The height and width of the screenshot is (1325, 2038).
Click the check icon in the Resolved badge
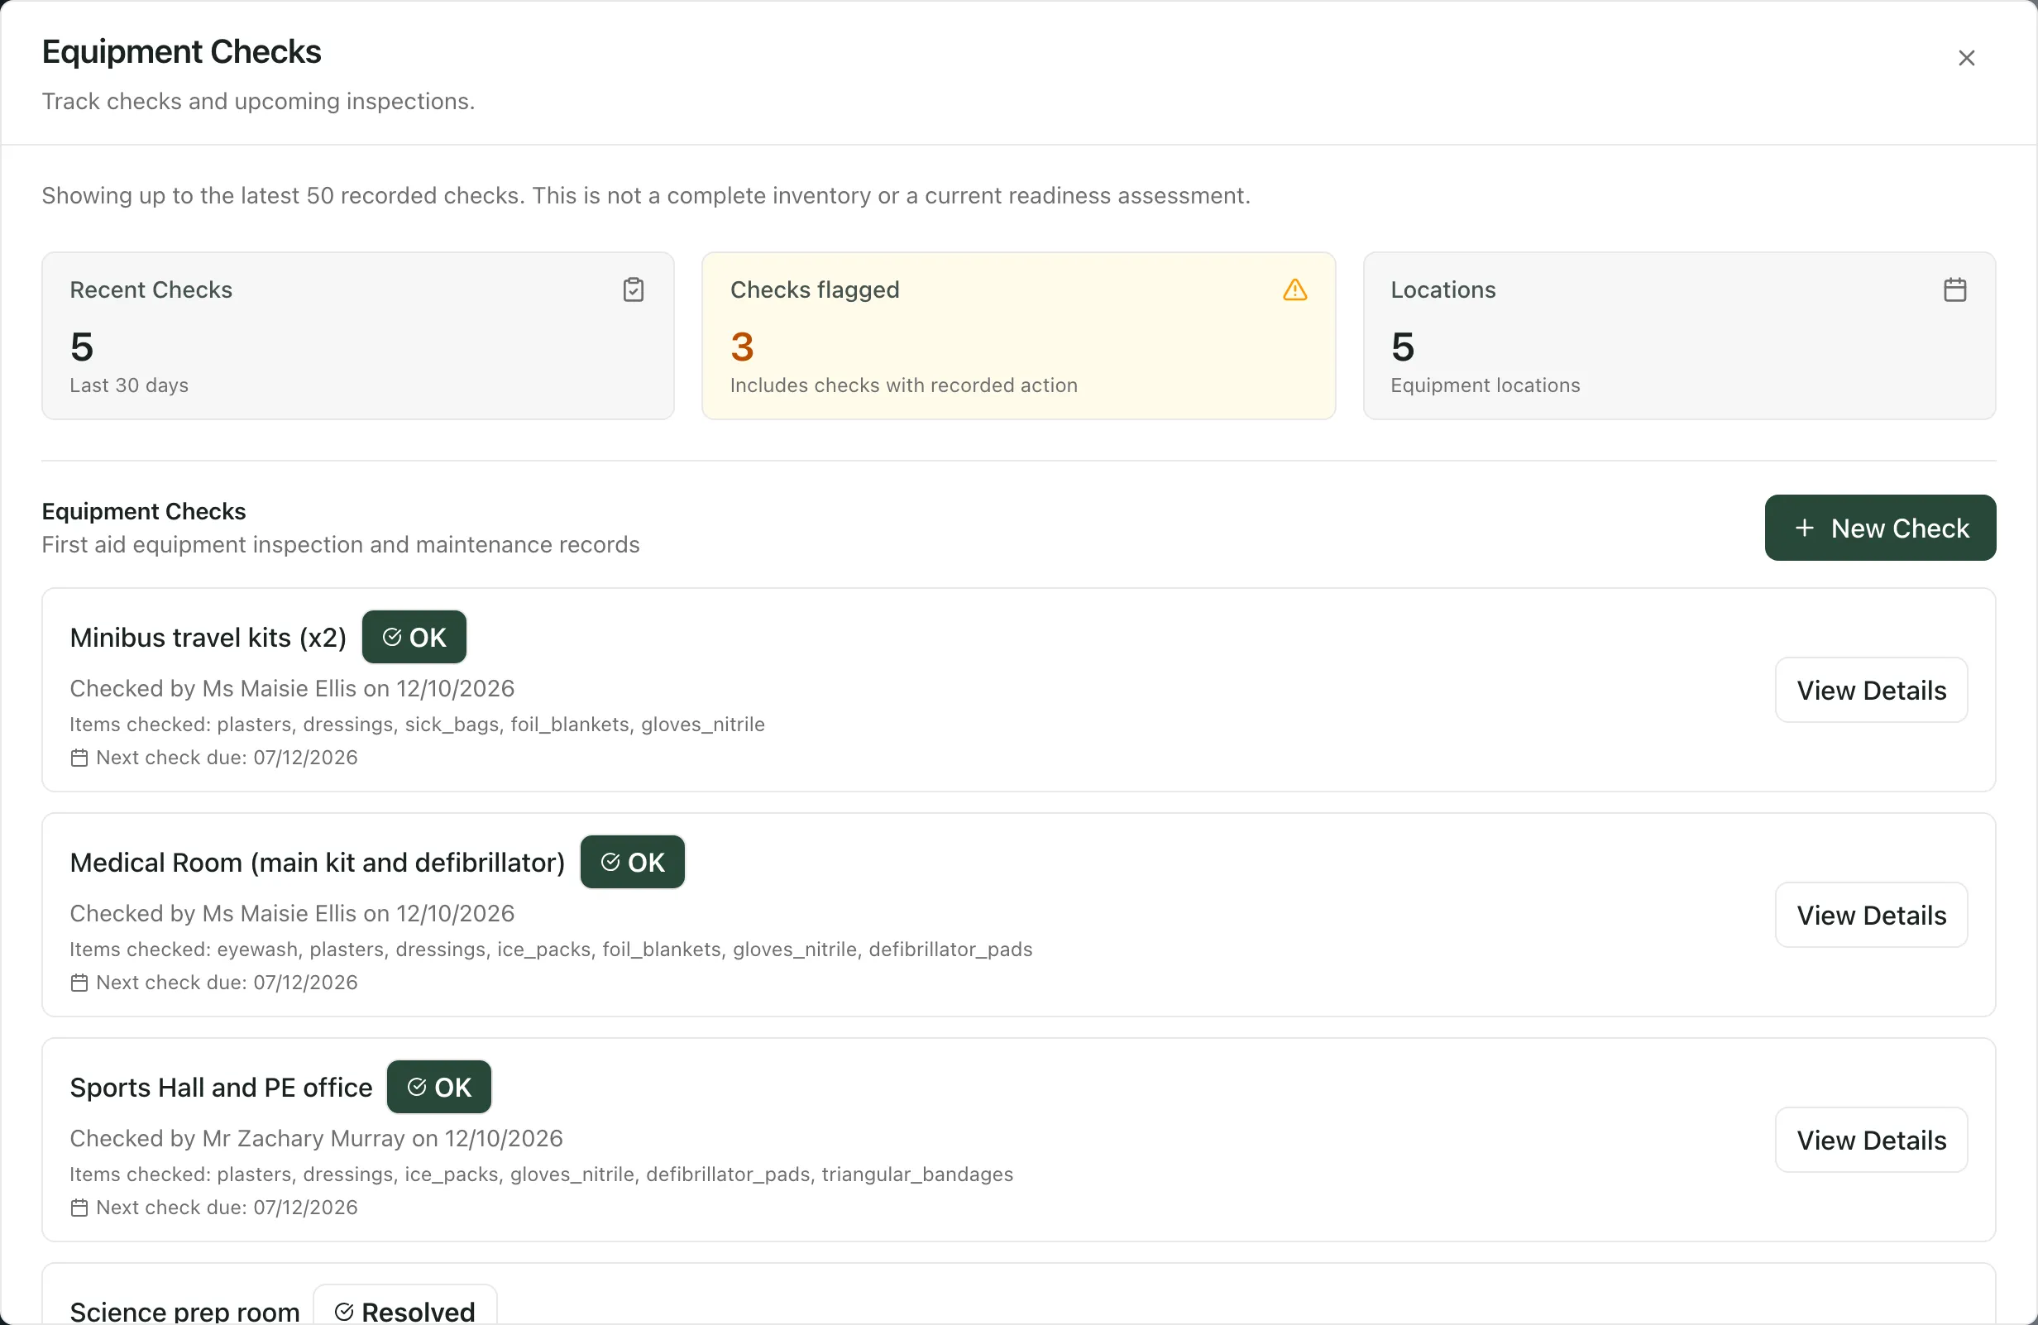[344, 1312]
